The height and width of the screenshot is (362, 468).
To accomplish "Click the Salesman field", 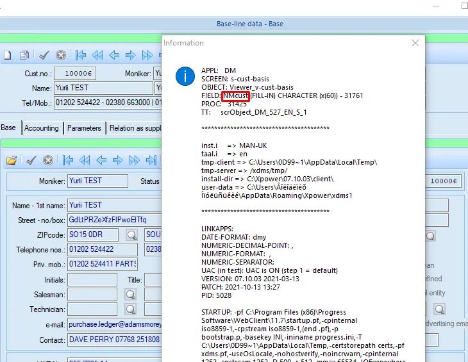I will (x=92, y=295).
